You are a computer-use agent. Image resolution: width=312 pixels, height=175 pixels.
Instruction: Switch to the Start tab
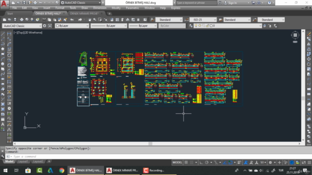coord(10,14)
